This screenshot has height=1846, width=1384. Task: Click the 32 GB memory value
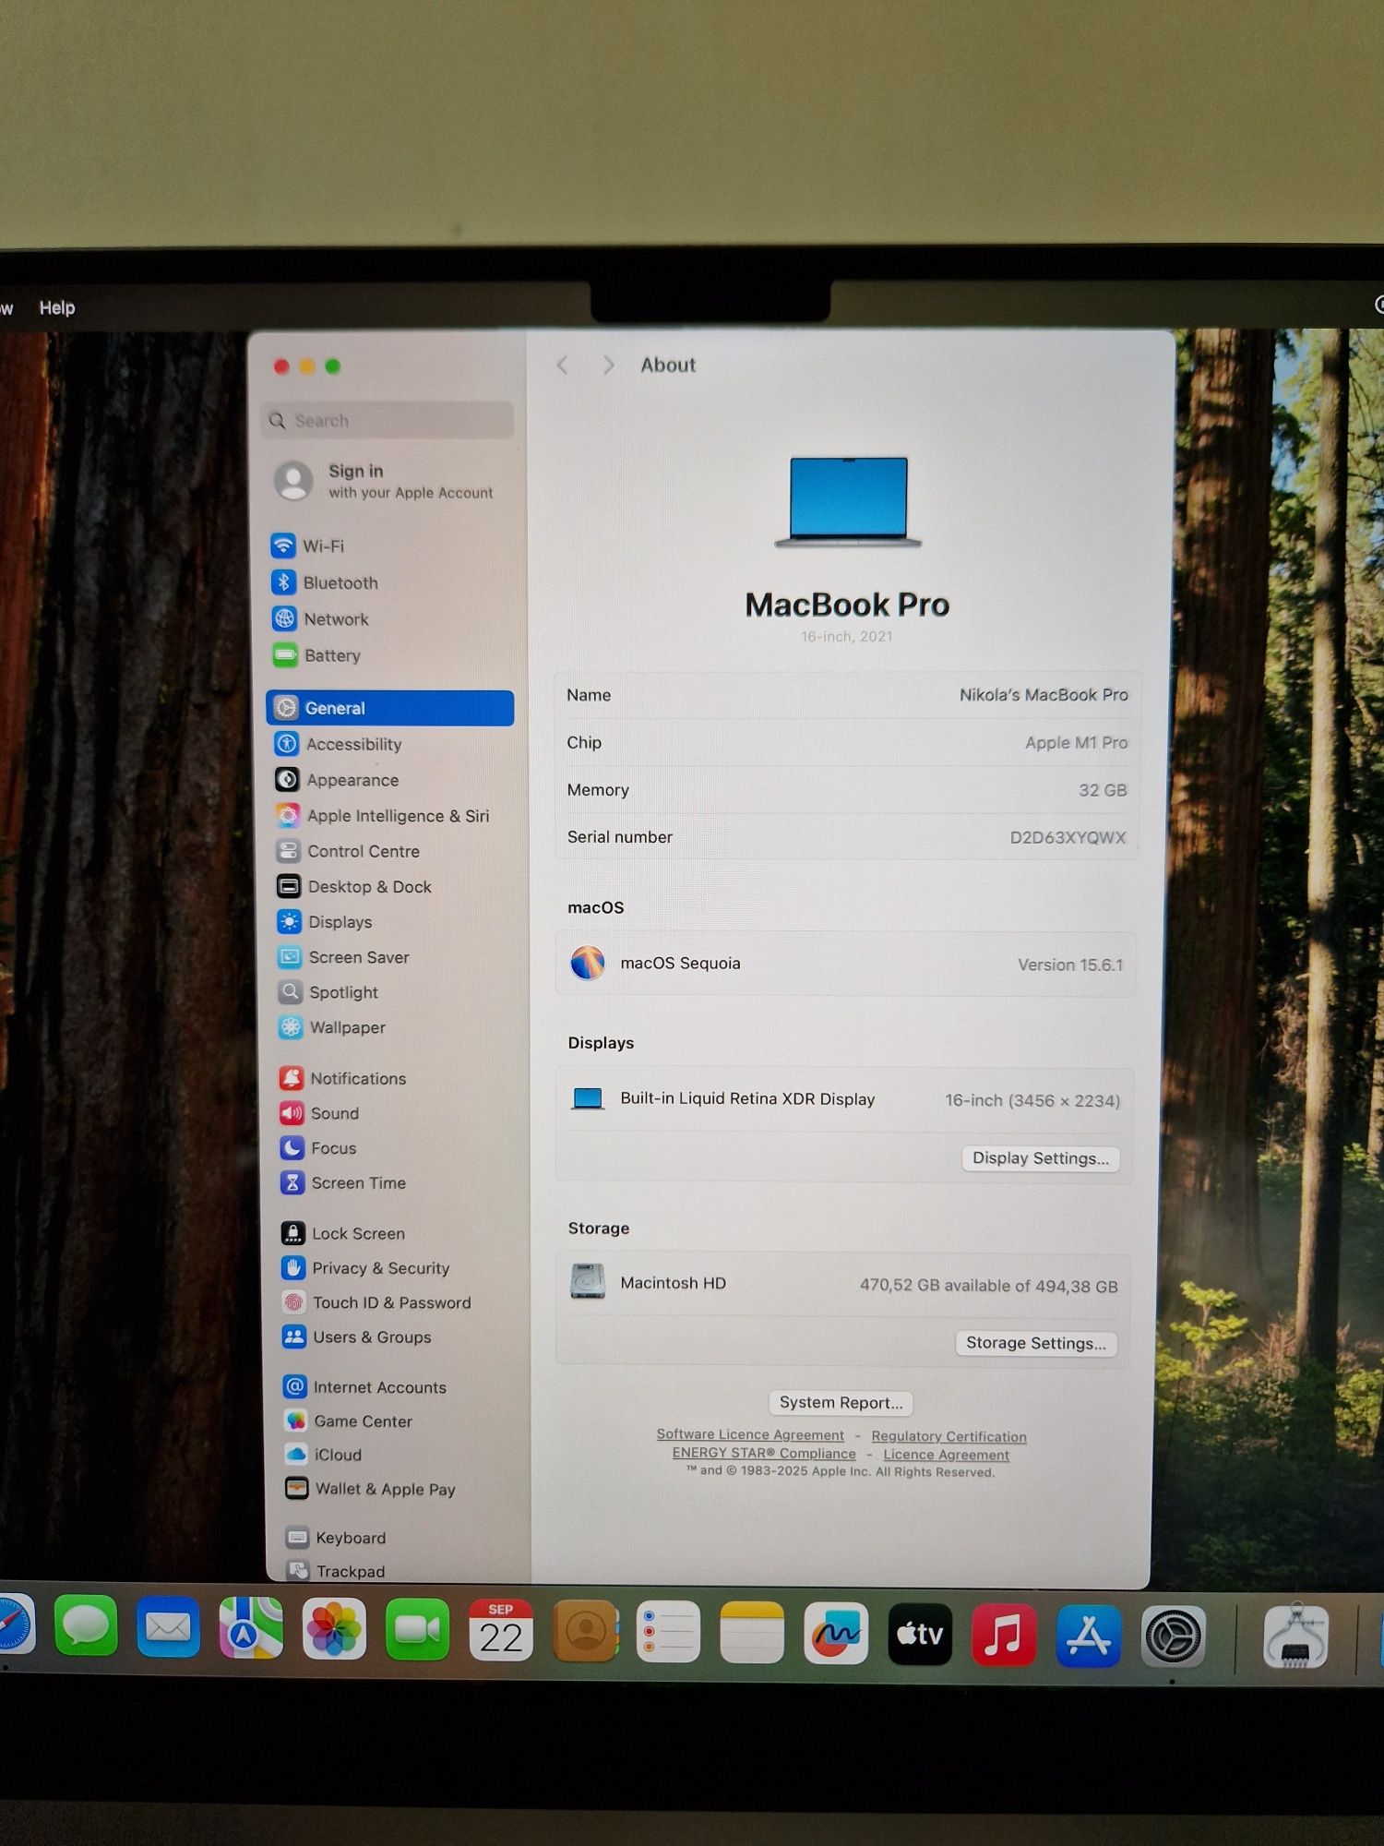(x=1103, y=790)
